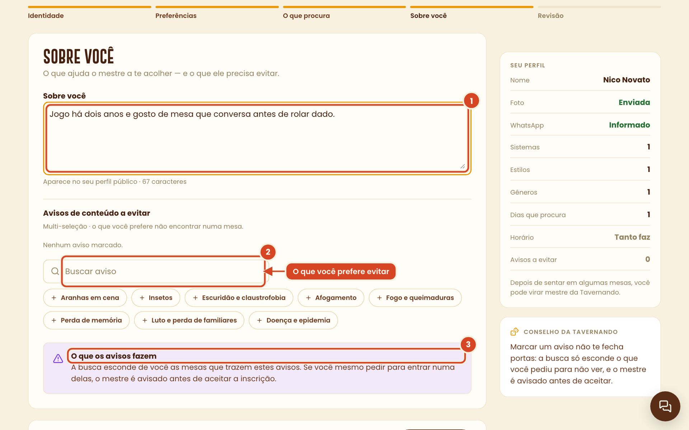This screenshot has width=689, height=430.
Task: Click the resize grip of Sobre você textarea
Action: 463,166
